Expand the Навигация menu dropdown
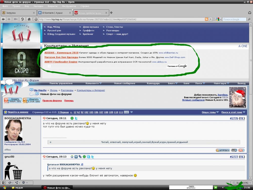253x190 pixels. 228,83
